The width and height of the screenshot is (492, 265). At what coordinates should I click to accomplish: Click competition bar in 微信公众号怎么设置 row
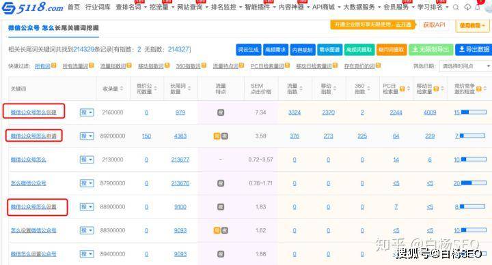pyautogui.click(x=473, y=206)
